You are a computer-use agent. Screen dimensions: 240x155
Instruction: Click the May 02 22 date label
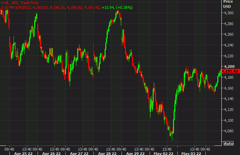coord(163,153)
